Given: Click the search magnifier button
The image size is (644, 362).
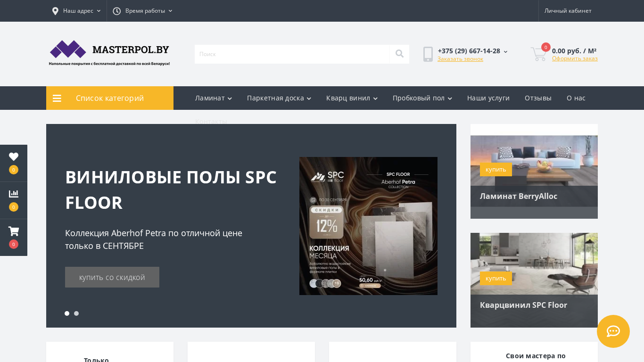Looking at the screenshot, I should point(399,54).
